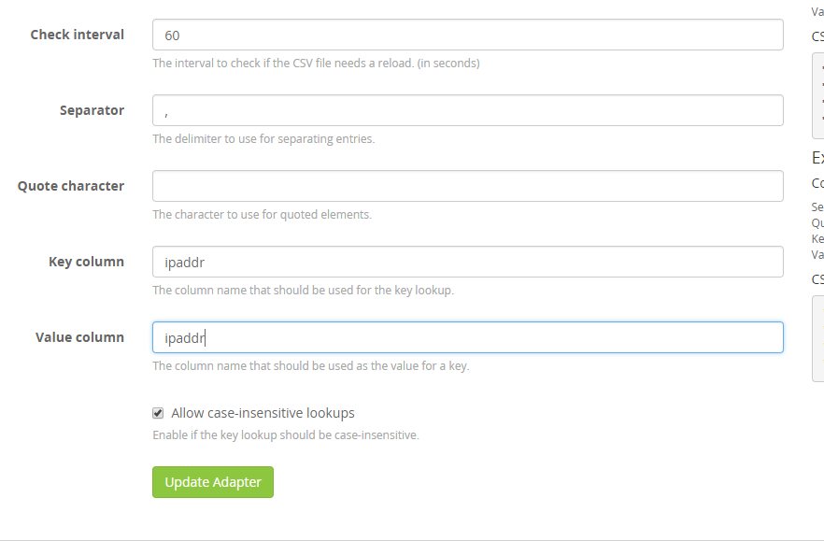Click the "Quote character" field label

pyautogui.click(x=71, y=186)
